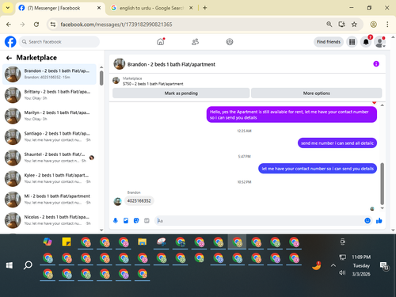Open the Windows notification center icon

384,265
